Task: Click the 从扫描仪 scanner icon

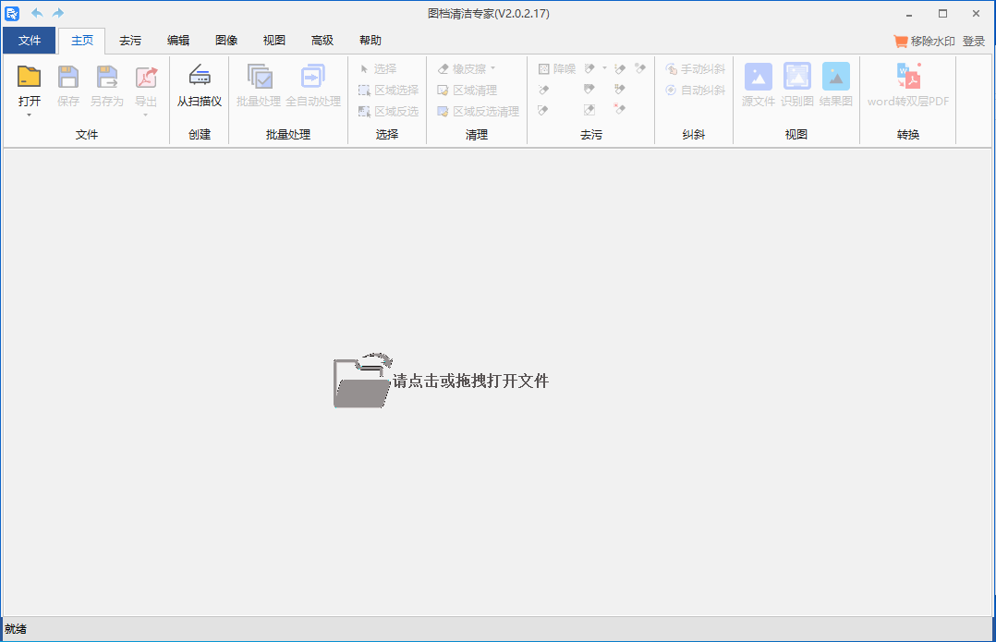Action: [x=200, y=77]
